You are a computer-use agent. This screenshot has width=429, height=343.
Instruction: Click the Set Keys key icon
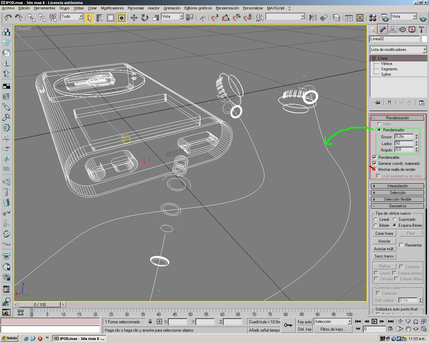pyautogui.click(x=288, y=325)
